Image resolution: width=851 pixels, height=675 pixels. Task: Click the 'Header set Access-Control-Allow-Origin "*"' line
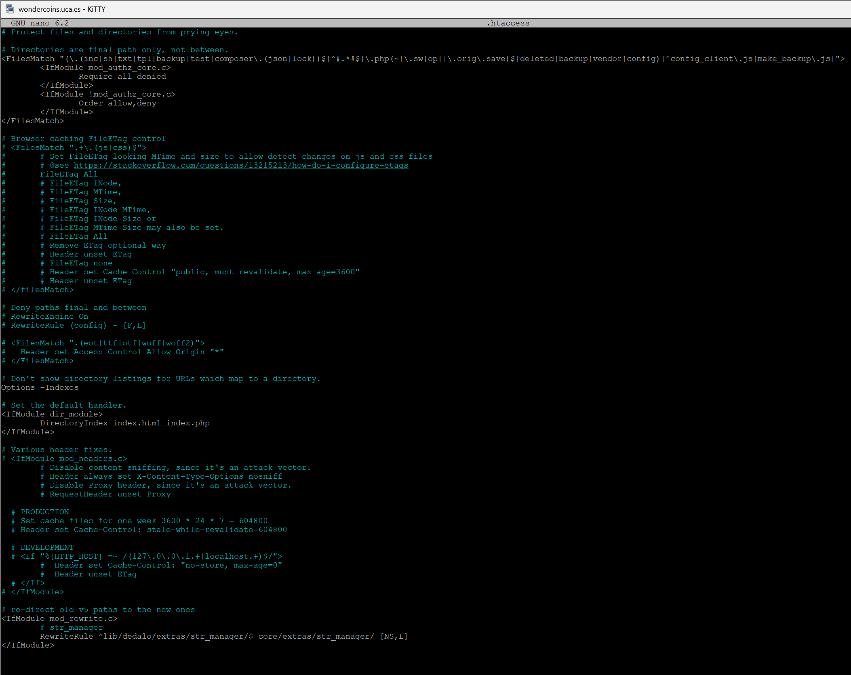(x=113, y=352)
